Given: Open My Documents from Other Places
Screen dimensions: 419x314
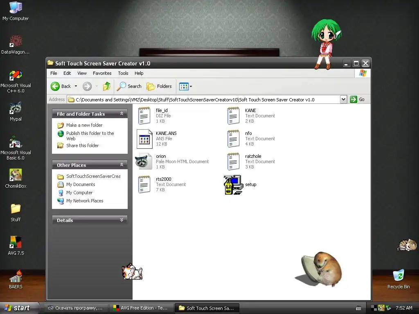Looking at the screenshot, I should coord(81,184).
